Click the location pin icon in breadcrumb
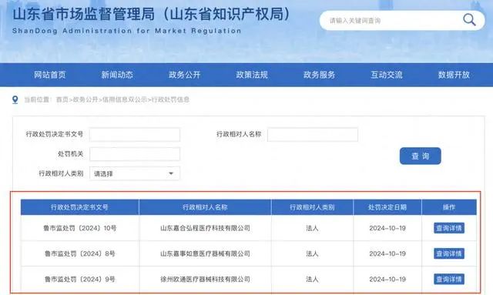This screenshot has width=493, height=295. [15, 99]
